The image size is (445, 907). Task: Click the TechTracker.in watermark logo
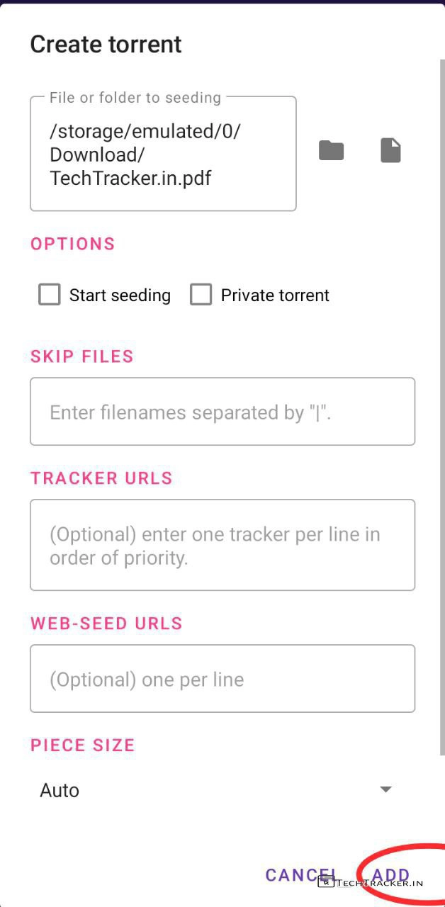[371, 883]
